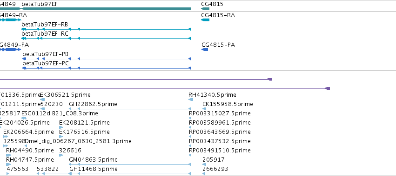The image size is (396, 176).
Task: Click the CG4849-PA protein exon block
Action: click(11, 50)
